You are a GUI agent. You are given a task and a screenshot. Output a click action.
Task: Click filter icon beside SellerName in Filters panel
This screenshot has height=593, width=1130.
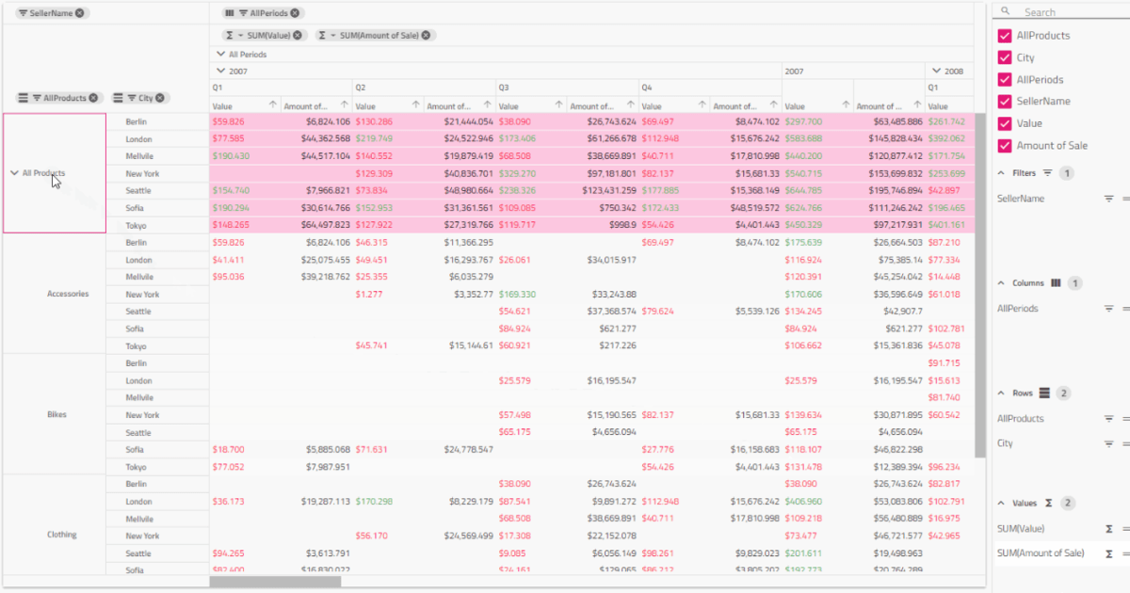point(1108,199)
